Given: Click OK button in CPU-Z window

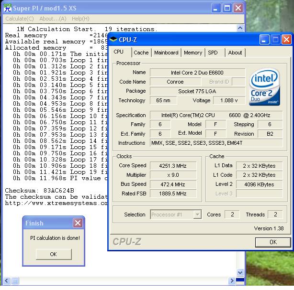Looking at the screenshot, I should point(273,242).
